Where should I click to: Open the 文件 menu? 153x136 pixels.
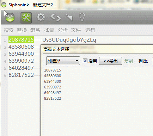[x=76, y=30]
